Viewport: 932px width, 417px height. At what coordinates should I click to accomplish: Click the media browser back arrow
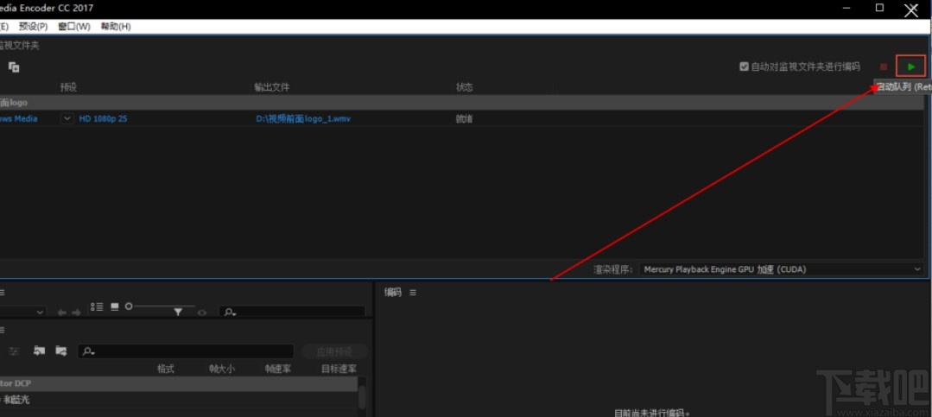pyautogui.click(x=61, y=313)
